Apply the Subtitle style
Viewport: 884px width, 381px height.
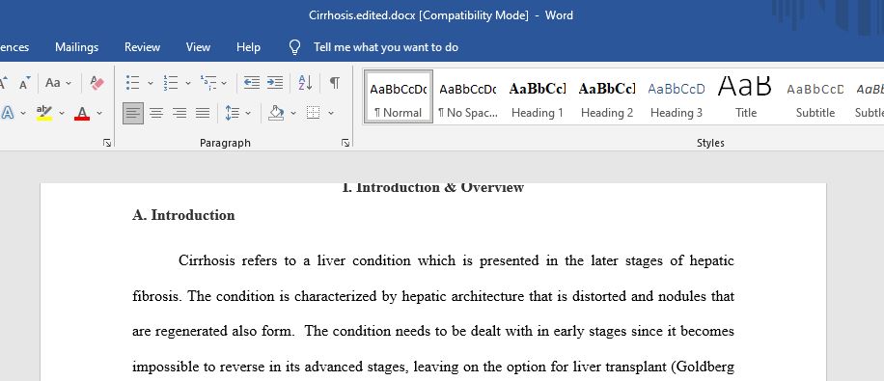815,96
